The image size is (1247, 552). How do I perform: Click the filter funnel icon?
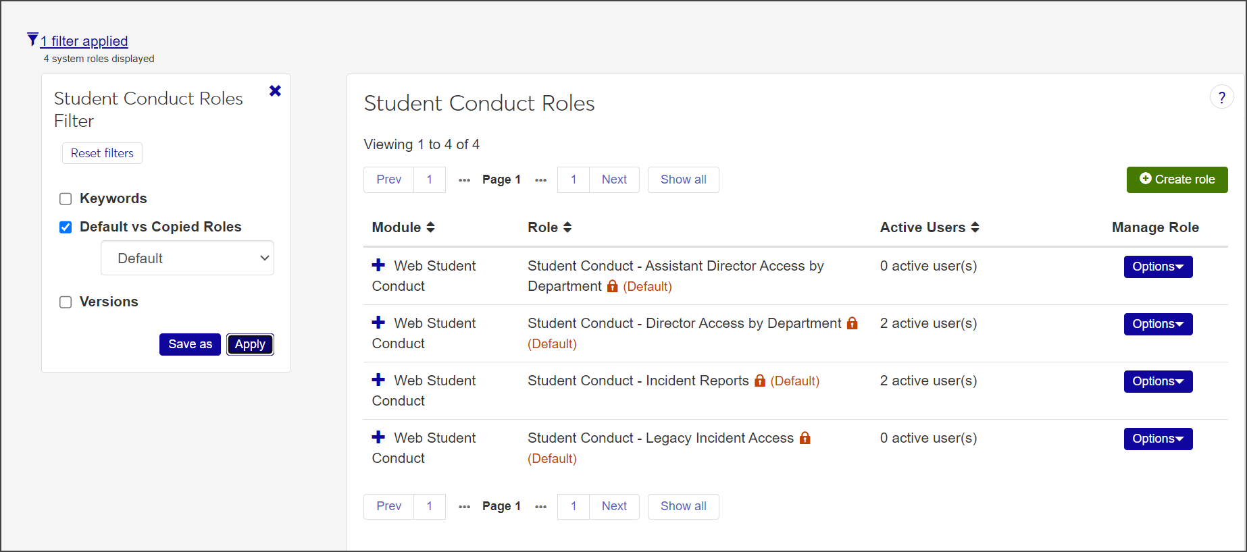tap(32, 40)
